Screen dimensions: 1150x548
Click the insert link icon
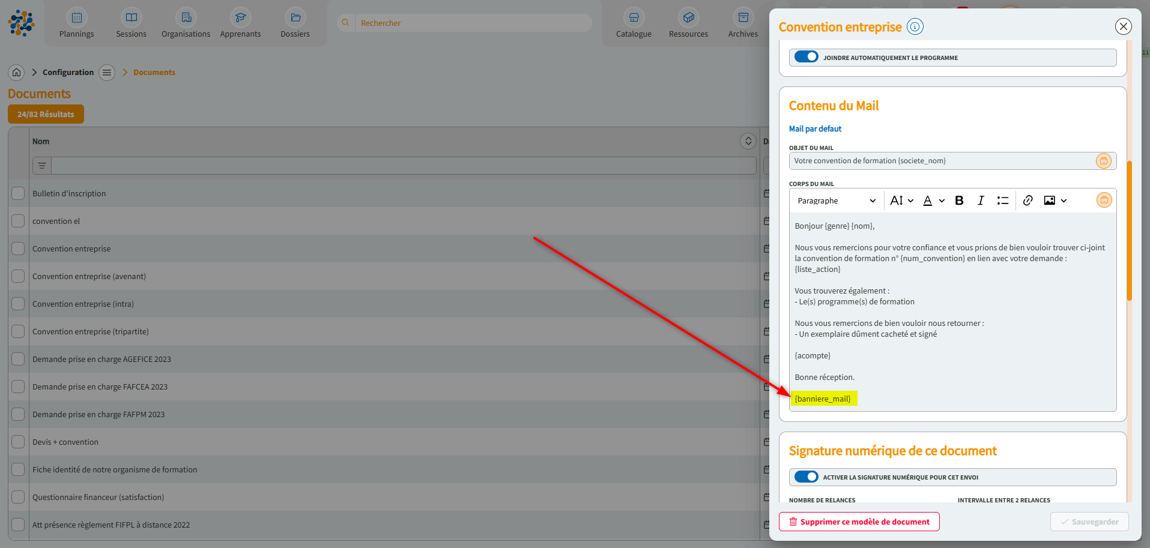[x=1027, y=200]
